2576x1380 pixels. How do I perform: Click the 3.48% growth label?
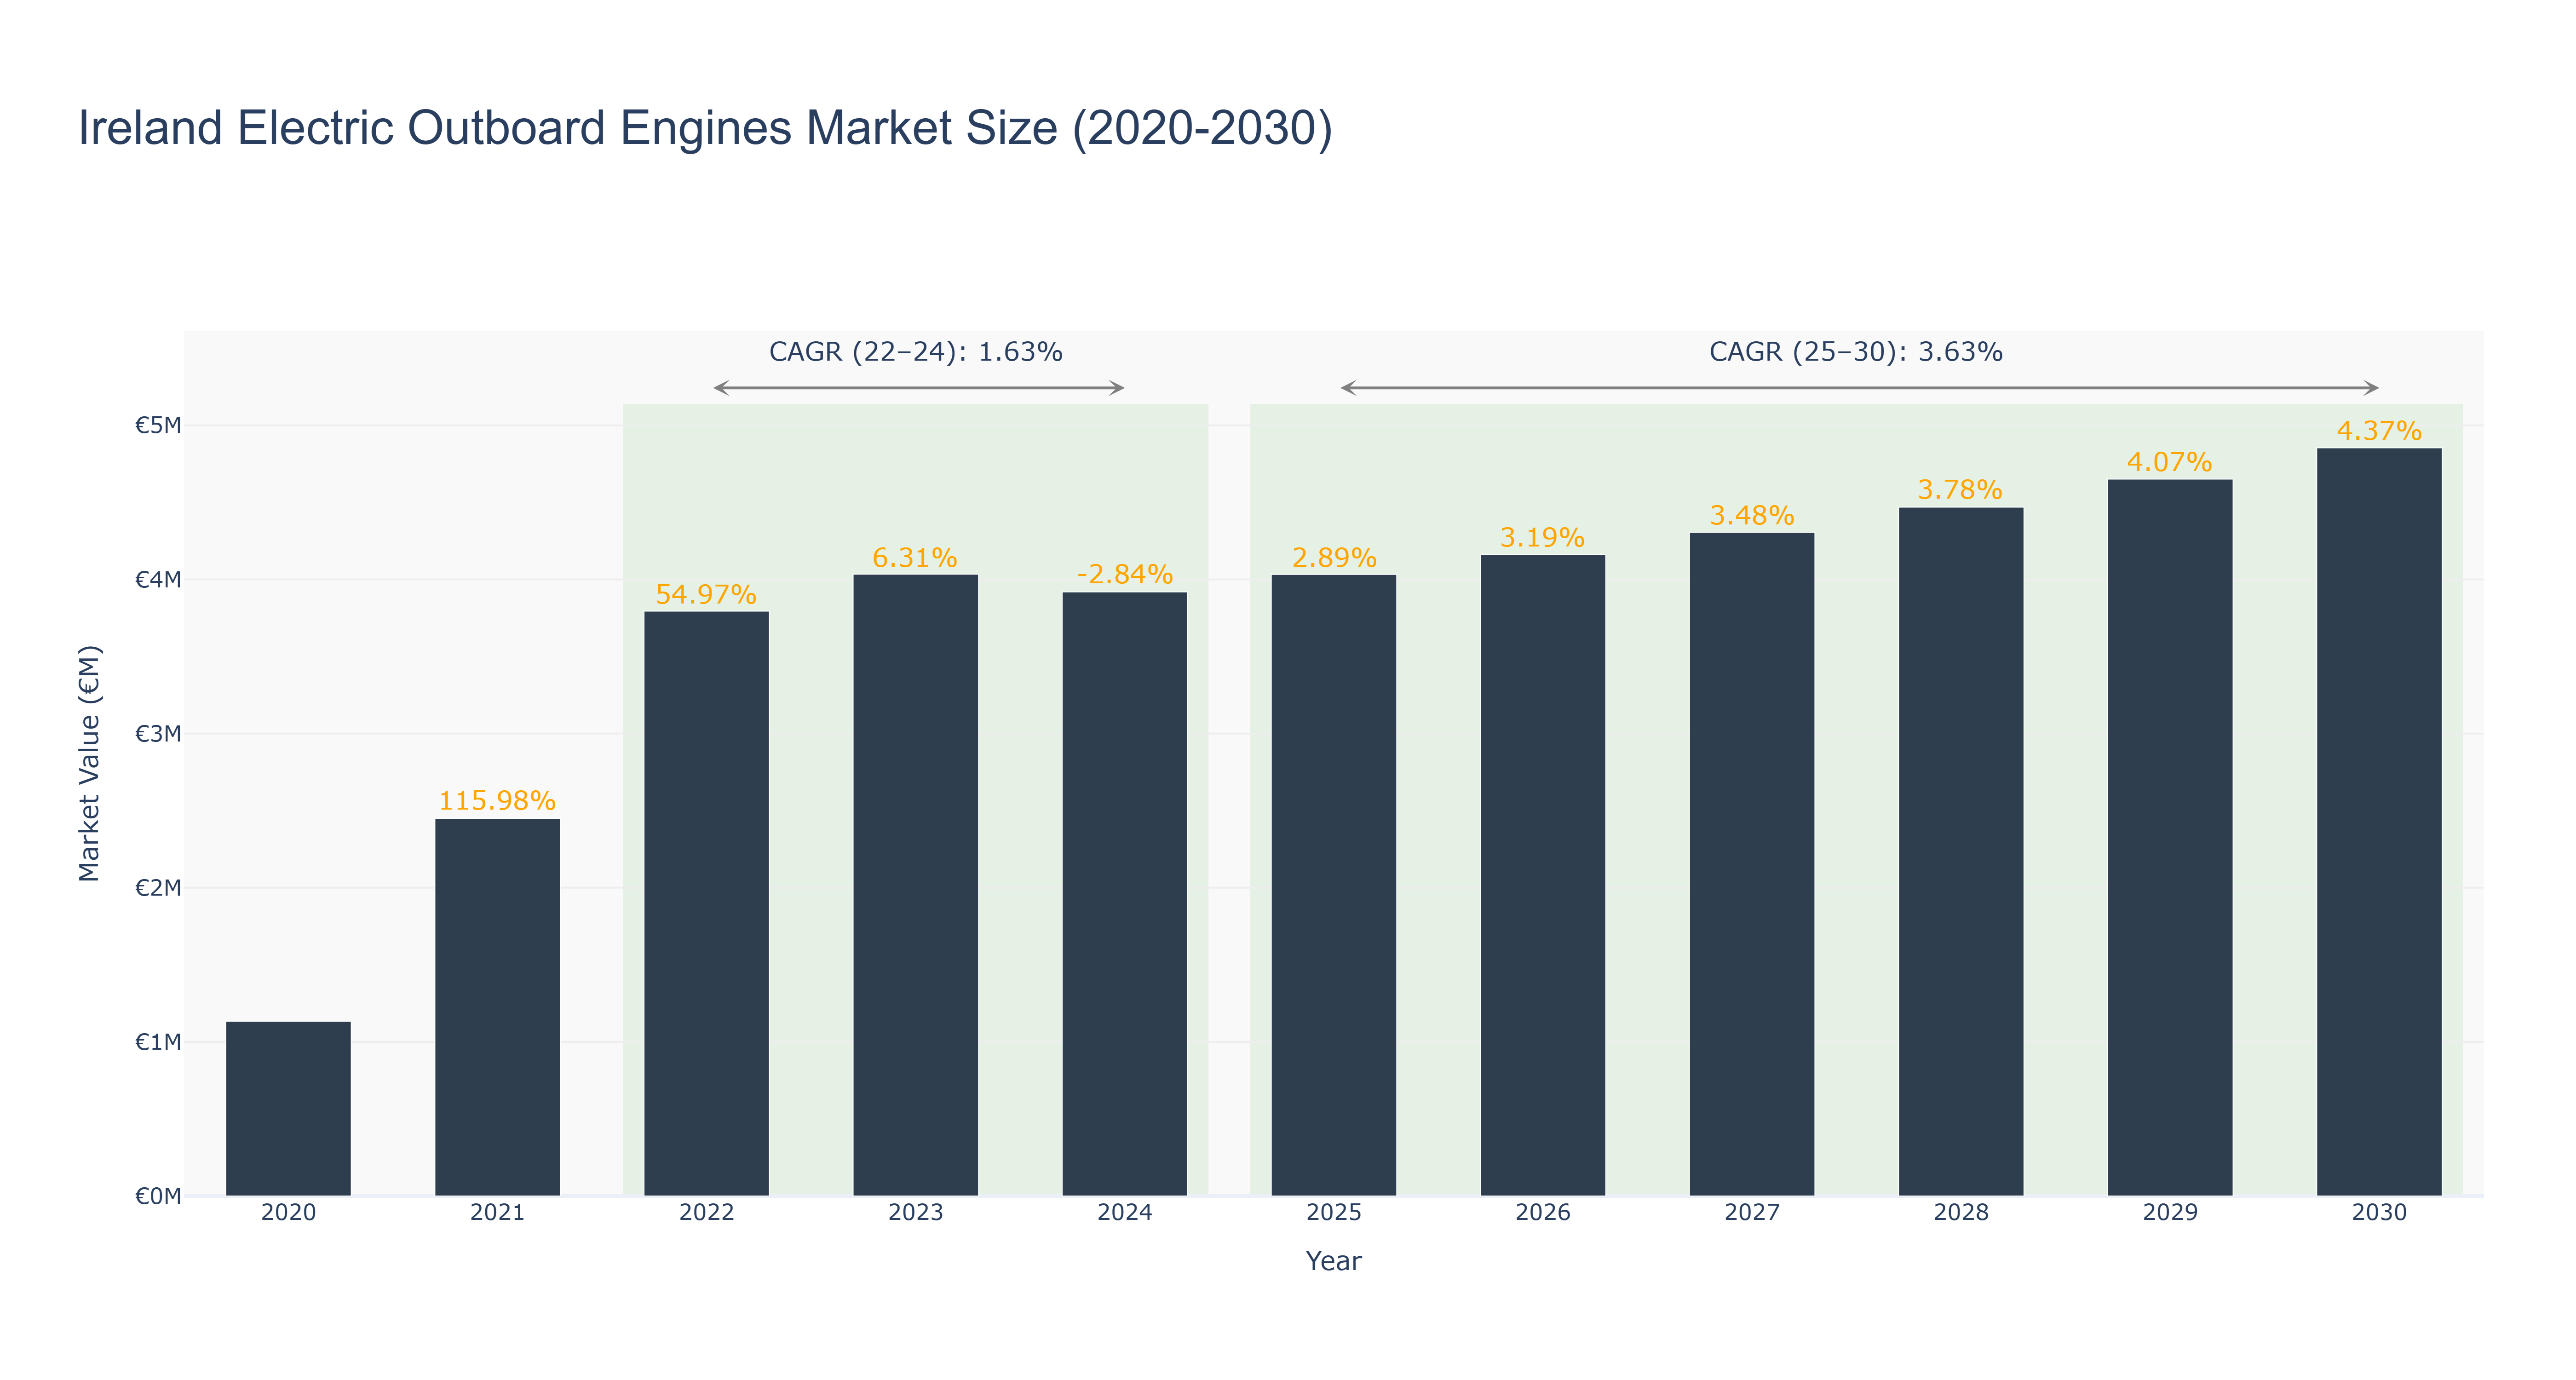click(x=1752, y=515)
